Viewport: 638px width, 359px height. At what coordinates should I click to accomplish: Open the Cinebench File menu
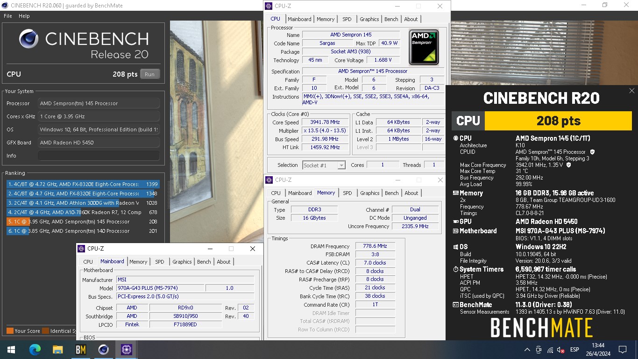point(8,16)
